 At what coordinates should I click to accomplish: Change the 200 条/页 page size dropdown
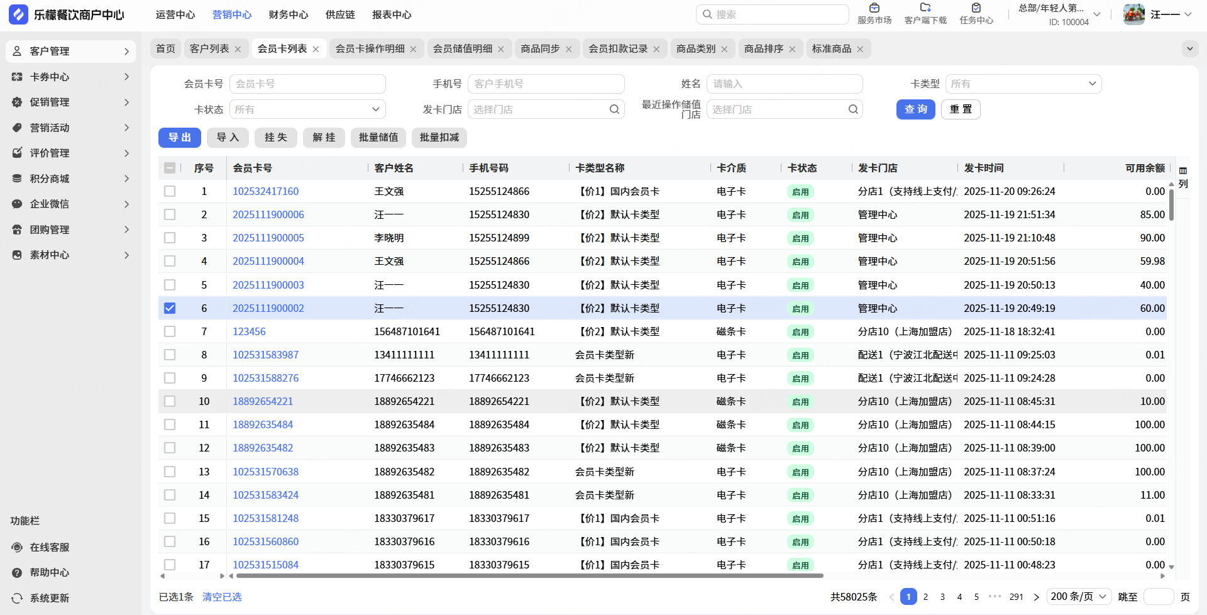tap(1079, 597)
